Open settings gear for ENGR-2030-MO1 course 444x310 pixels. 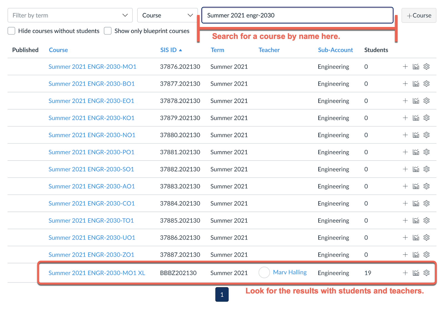[x=427, y=66]
